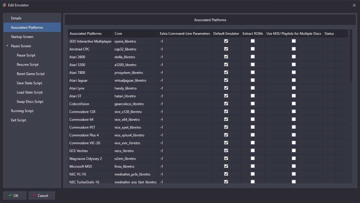Viewport: 360px width, 203px height.
Task: Open the Details section in the sidebar
Action: tap(32, 18)
